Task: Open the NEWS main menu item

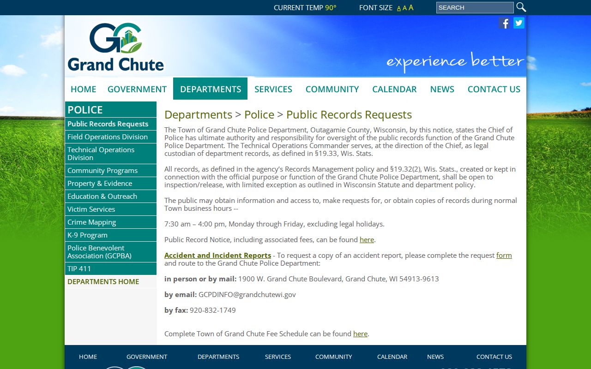Action: click(442, 89)
